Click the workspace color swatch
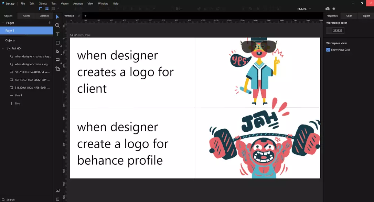The width and height of the screenshot is (374, 202). coord(329,31)
